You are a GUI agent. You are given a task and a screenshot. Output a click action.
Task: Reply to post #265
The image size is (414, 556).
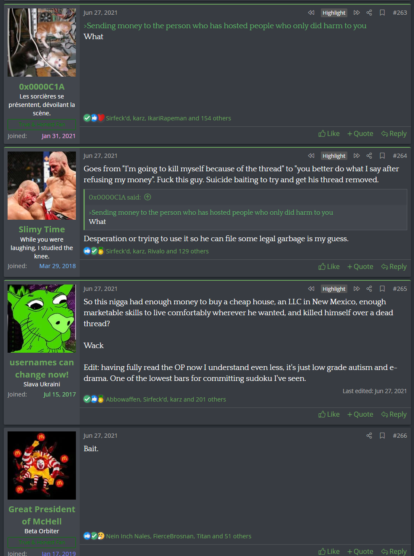[394, 414]
